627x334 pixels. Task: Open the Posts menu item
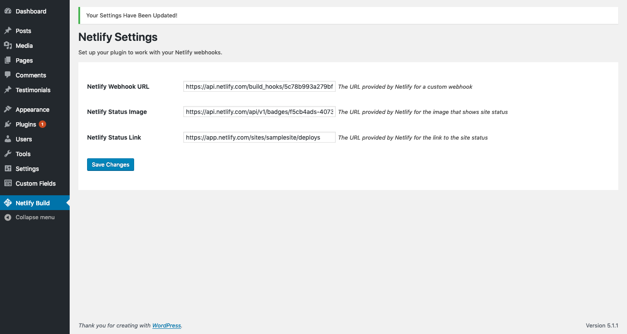pos(35,31)
